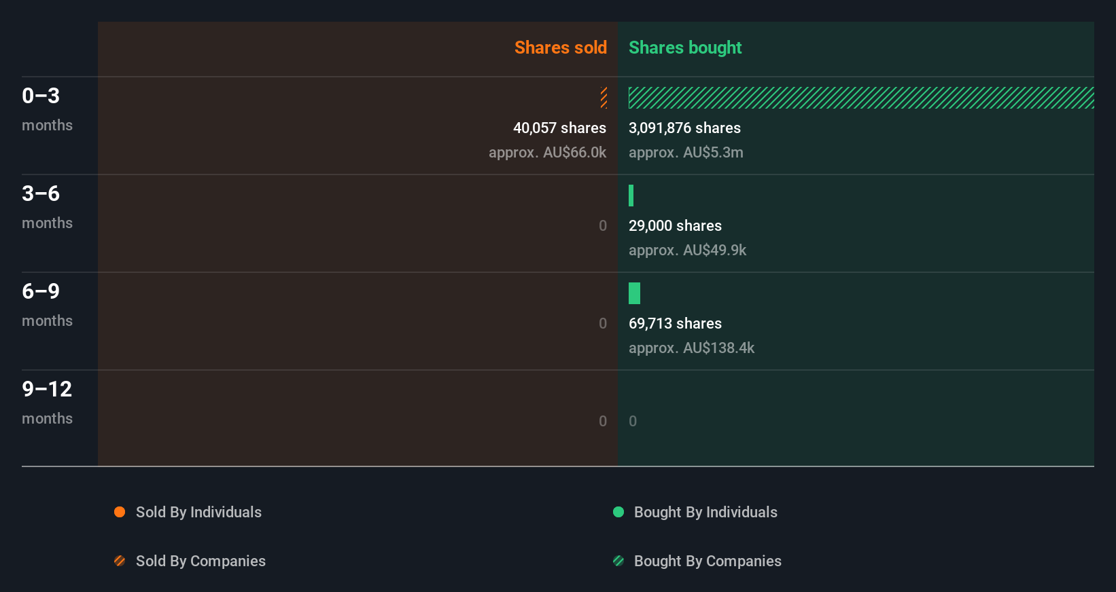Toggle the Sold By Individuals legend label
The image size is (1116, 592).
click(198, 512)
